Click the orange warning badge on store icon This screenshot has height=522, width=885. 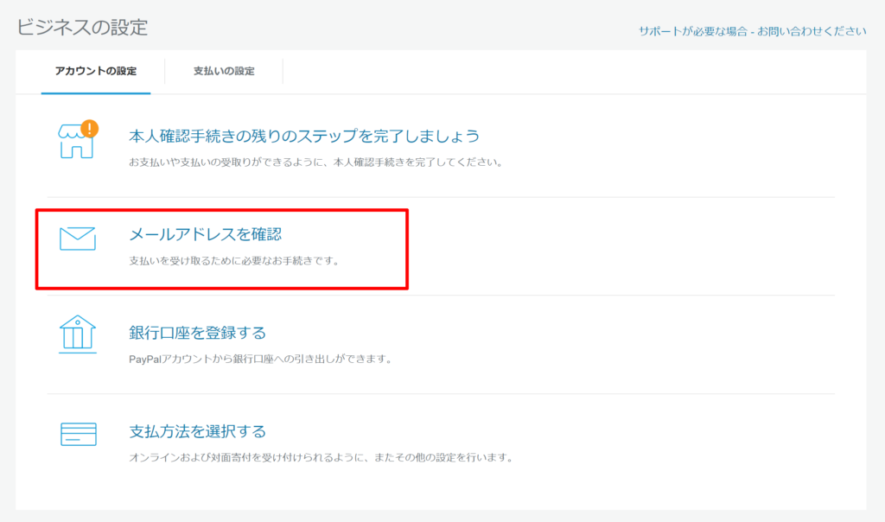pos(89,130)
